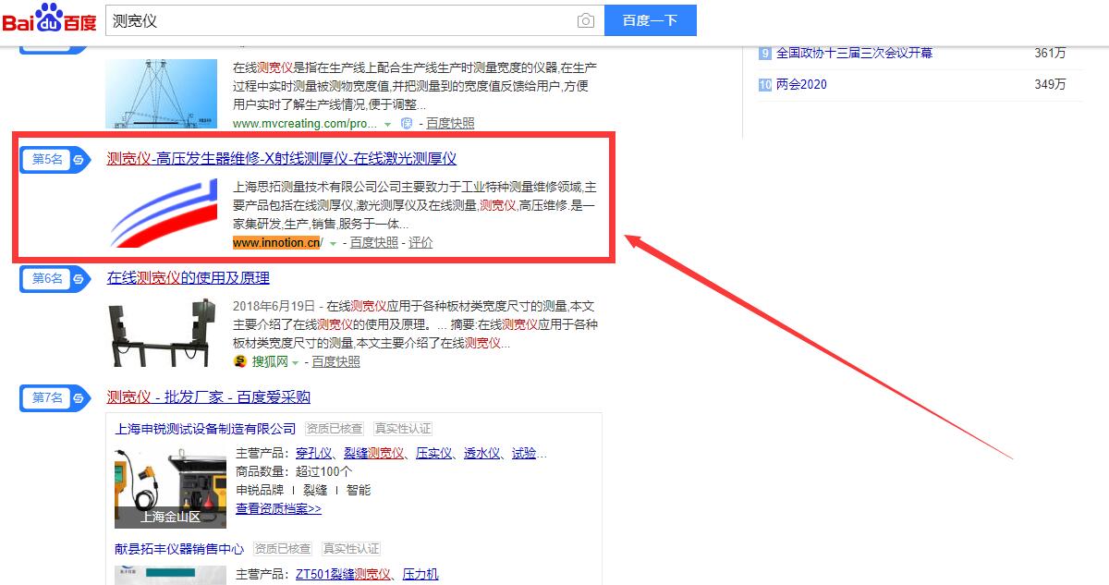Open the 测宽仪-高压发生器维修 result title
Screen dimensions: 1109x585
tap(281, 159)
